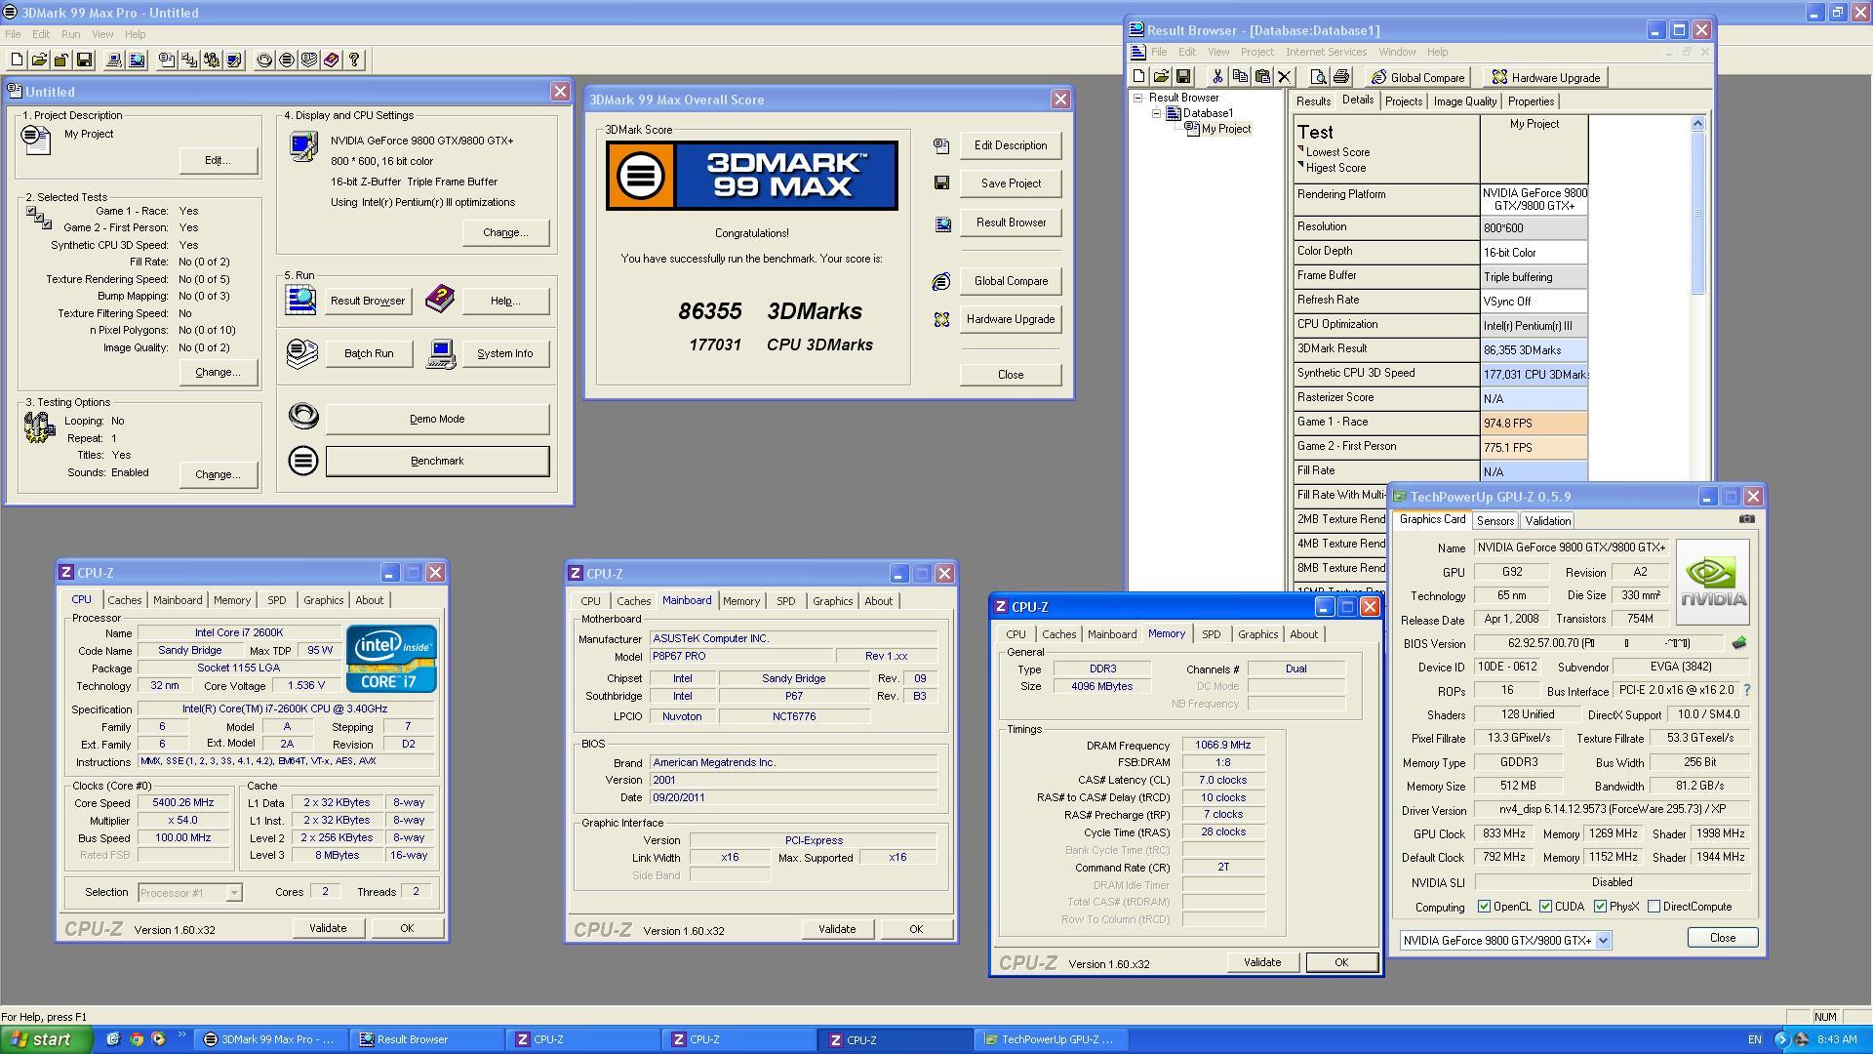Click the 86,355 3DMarks result cell
Viewport: 1873px width, 1054px height.
coord(1534,349)
